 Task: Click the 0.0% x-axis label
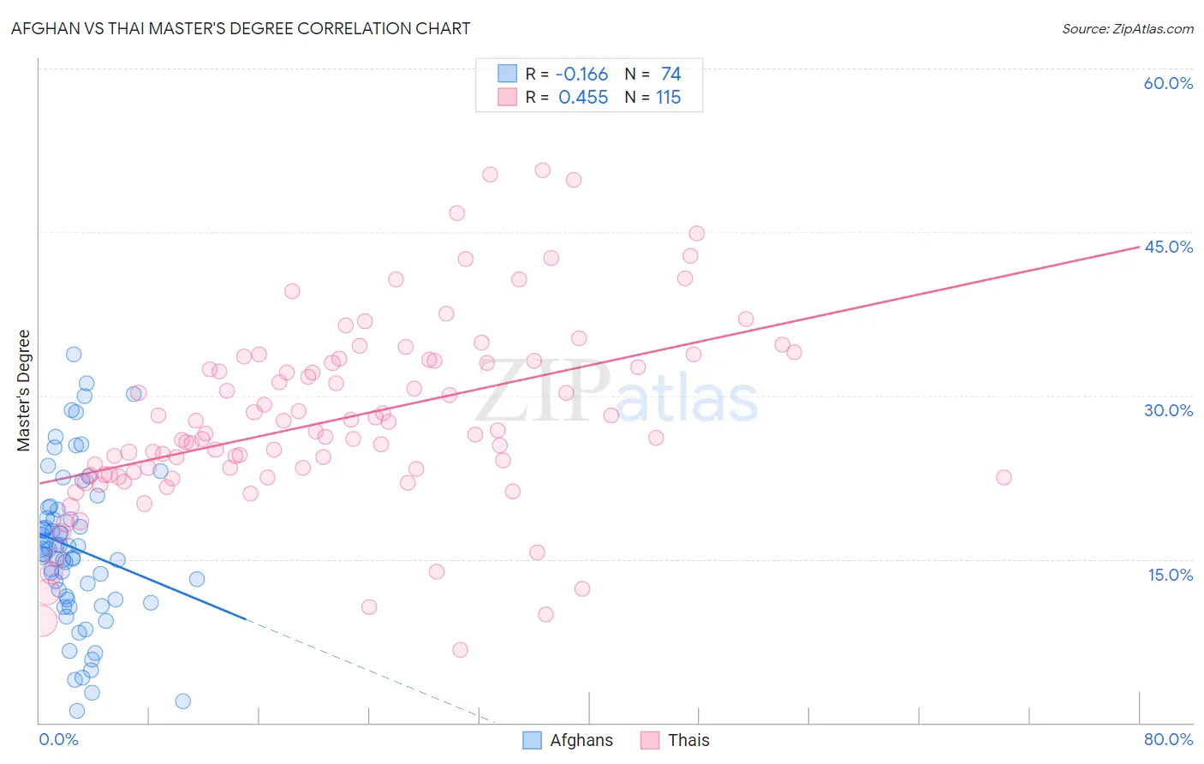58,739
